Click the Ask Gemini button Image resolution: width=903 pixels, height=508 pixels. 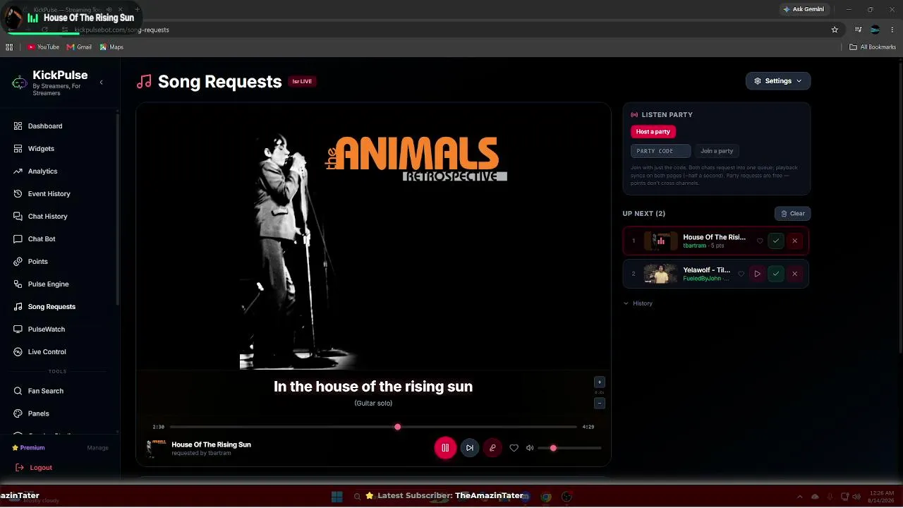tap(803, 9)
